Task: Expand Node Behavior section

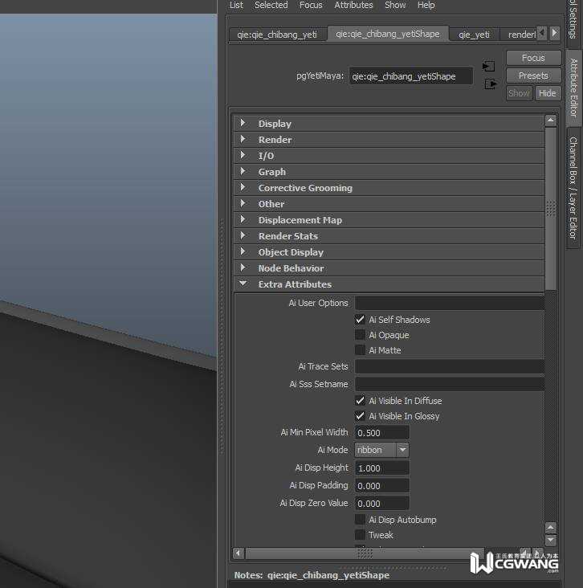Action: pyautogui.click(x=389, y=268)
